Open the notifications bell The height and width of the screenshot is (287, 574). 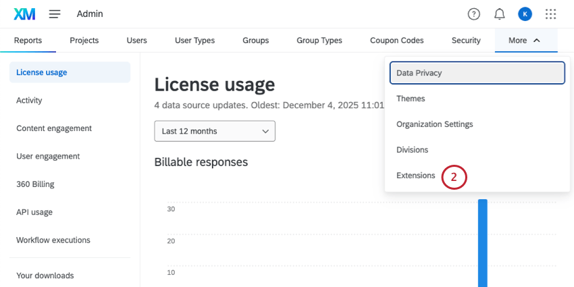tap(500, 14)
